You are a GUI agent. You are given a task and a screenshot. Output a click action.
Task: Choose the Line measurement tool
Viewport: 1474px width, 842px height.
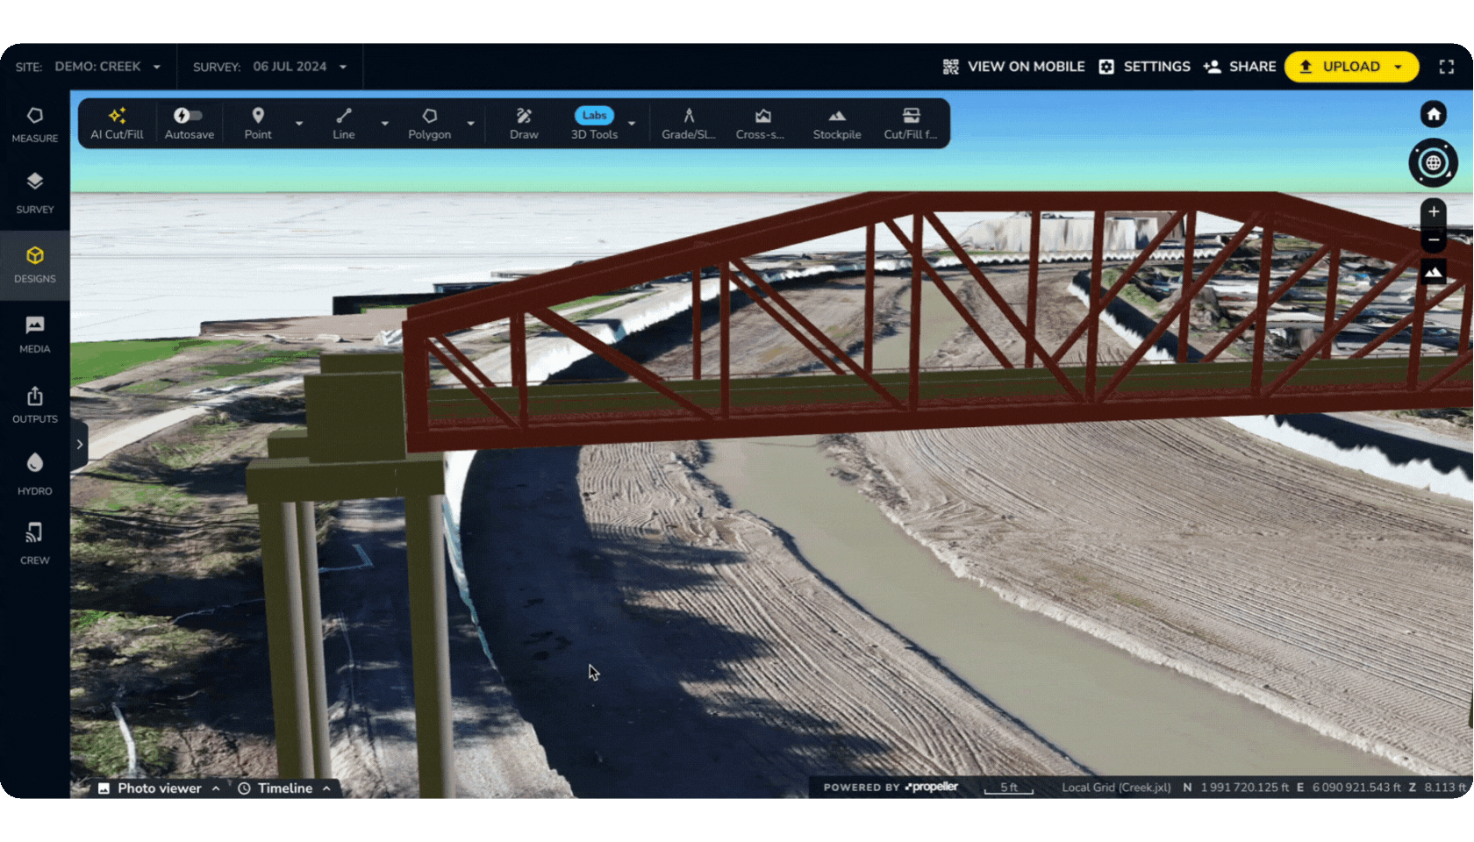pos(344,123)
